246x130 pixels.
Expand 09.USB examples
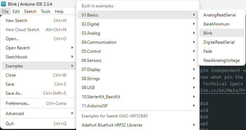click(137, 88)
